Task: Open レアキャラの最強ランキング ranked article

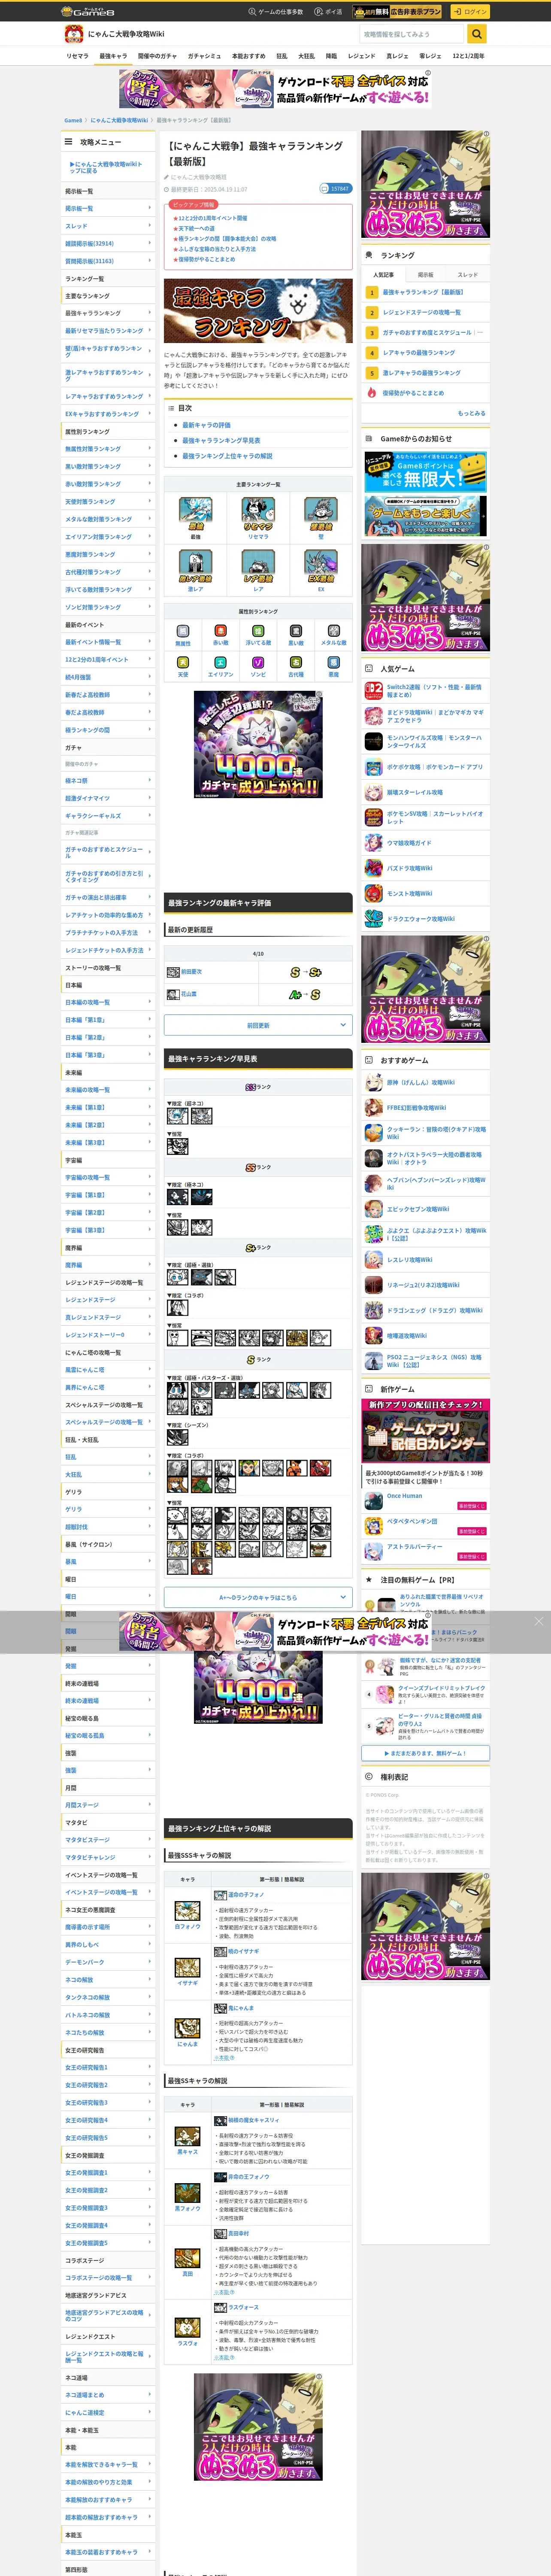Action: tap(418, 352)
